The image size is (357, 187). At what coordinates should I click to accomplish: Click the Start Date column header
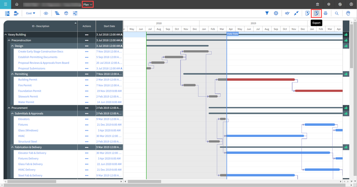[x=109, y=26]
